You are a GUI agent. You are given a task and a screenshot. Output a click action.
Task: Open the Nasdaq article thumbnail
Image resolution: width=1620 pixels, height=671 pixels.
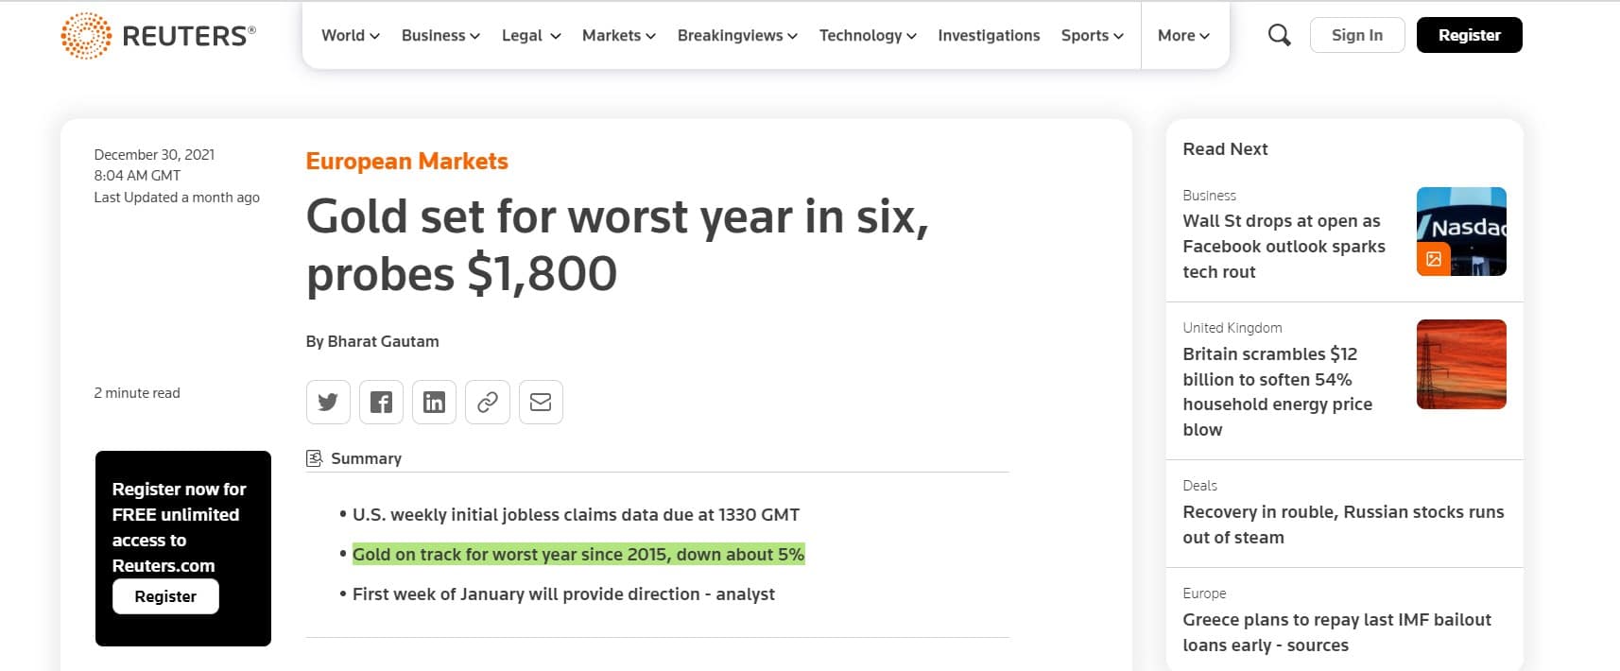coord(1460,232)
